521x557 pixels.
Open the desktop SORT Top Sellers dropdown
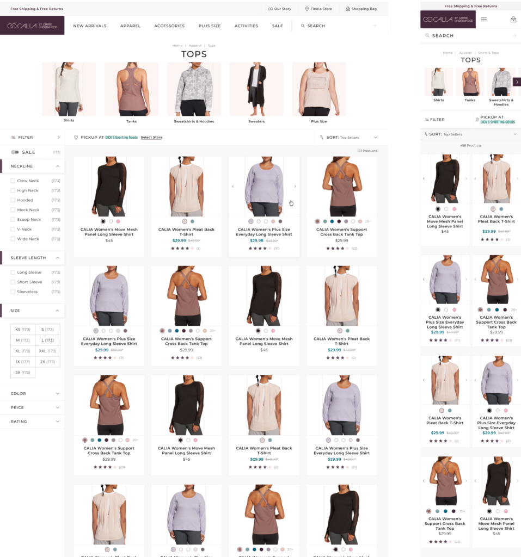[x=351, y=138]
